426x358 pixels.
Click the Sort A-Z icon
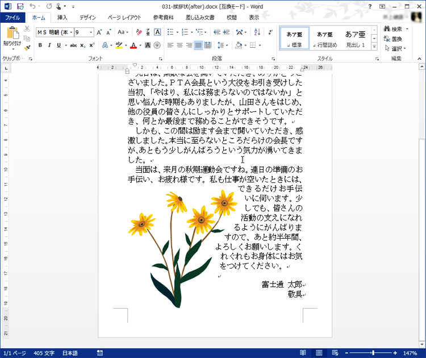(x=257, y=32)
